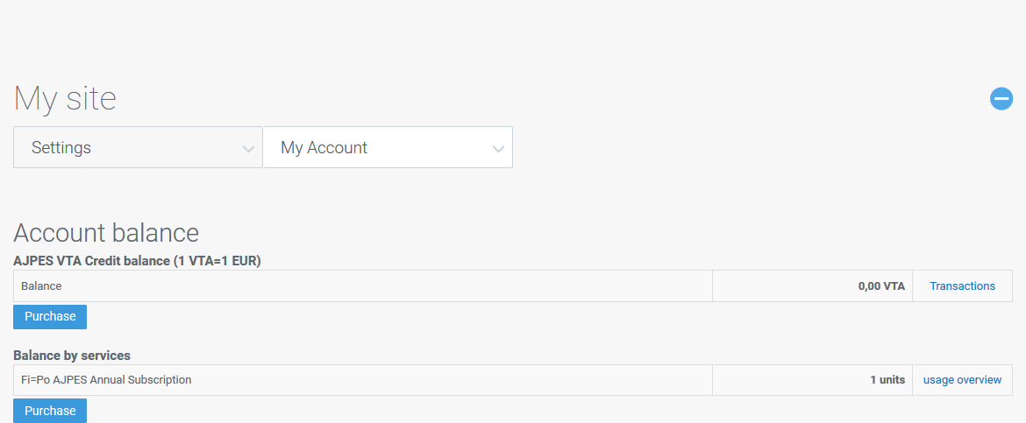Click the Balance by services label

pos(72,356)
